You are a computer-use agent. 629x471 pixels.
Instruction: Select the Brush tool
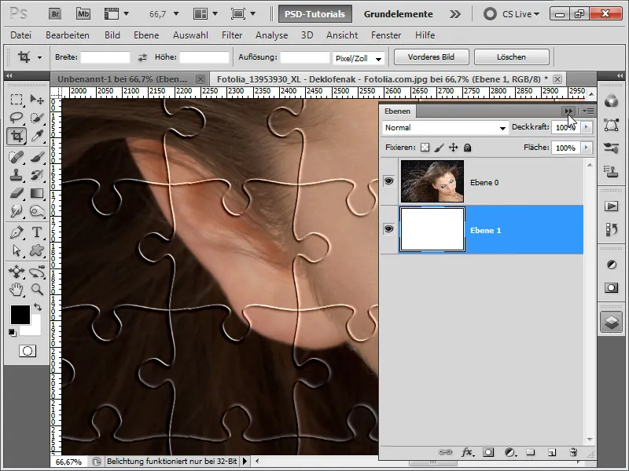(37, 157)
